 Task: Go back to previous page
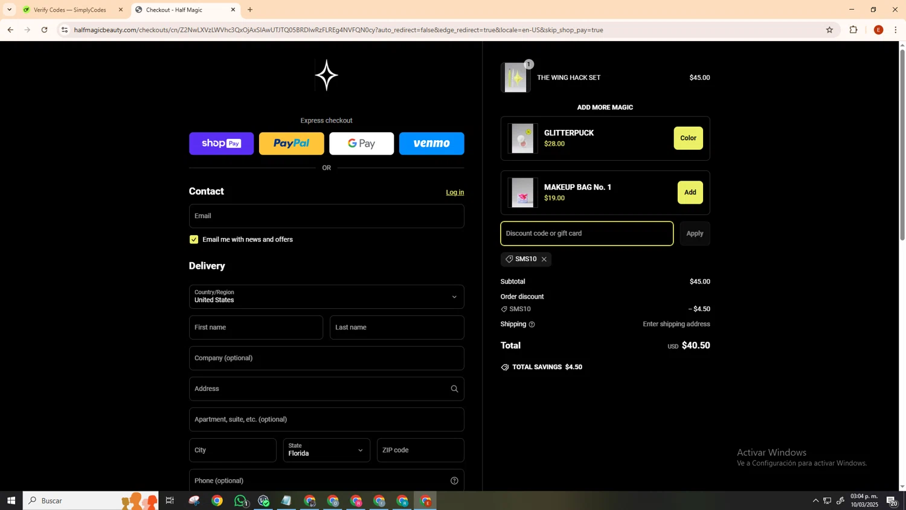pos(10,30)
